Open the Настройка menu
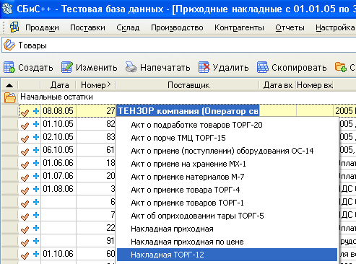This screenshot has width=356, height=264. [x=336, y=27]
